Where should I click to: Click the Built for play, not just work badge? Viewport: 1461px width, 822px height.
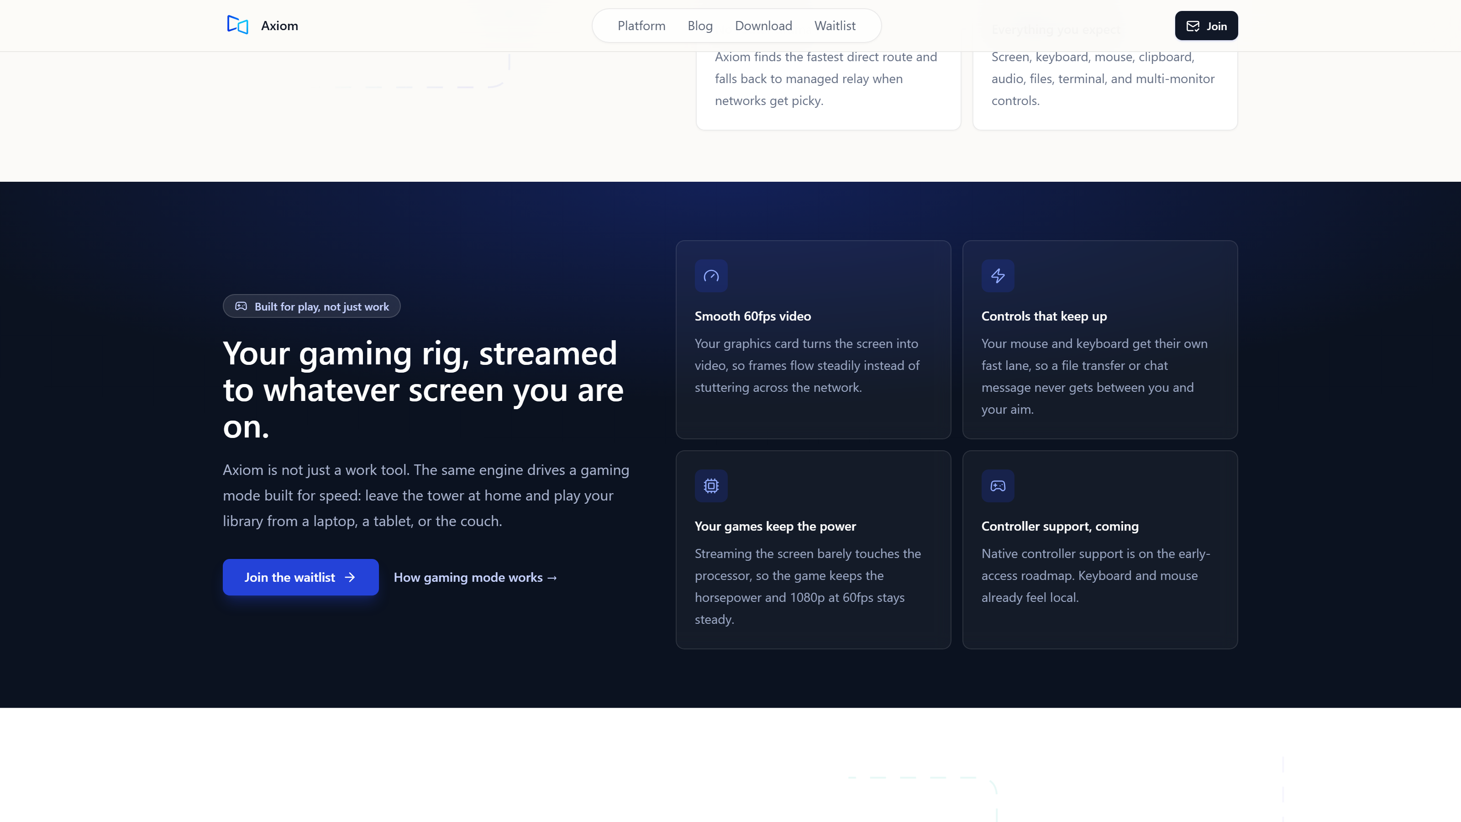[x=311, y=306]
